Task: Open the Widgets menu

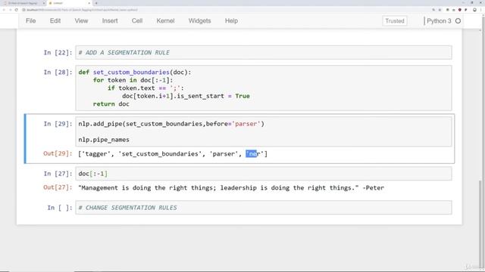Action: point(199,20)
